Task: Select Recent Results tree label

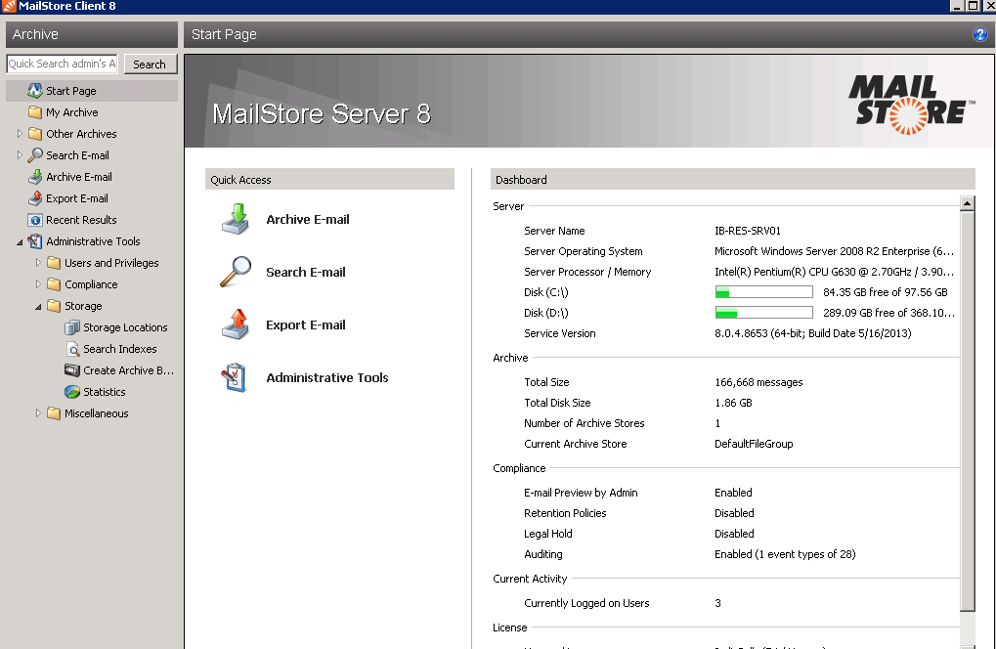Action: coord(81,220)
